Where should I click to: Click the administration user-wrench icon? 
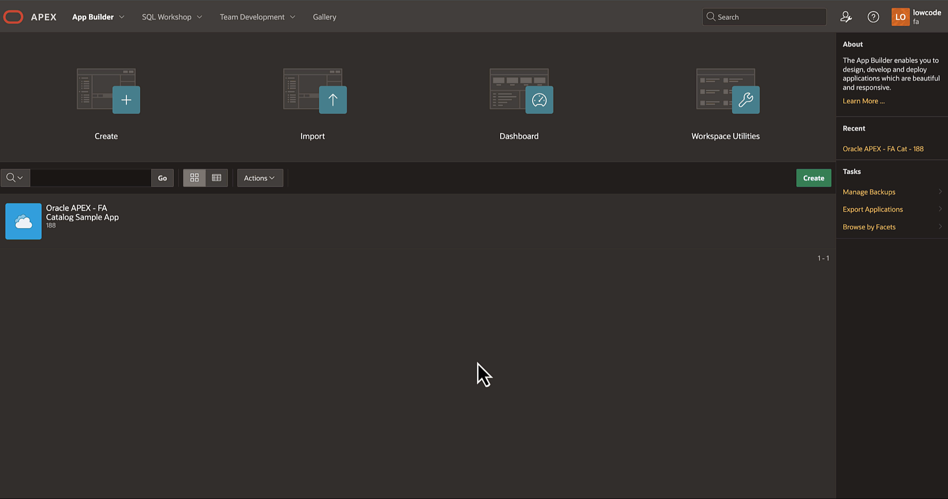846,17
